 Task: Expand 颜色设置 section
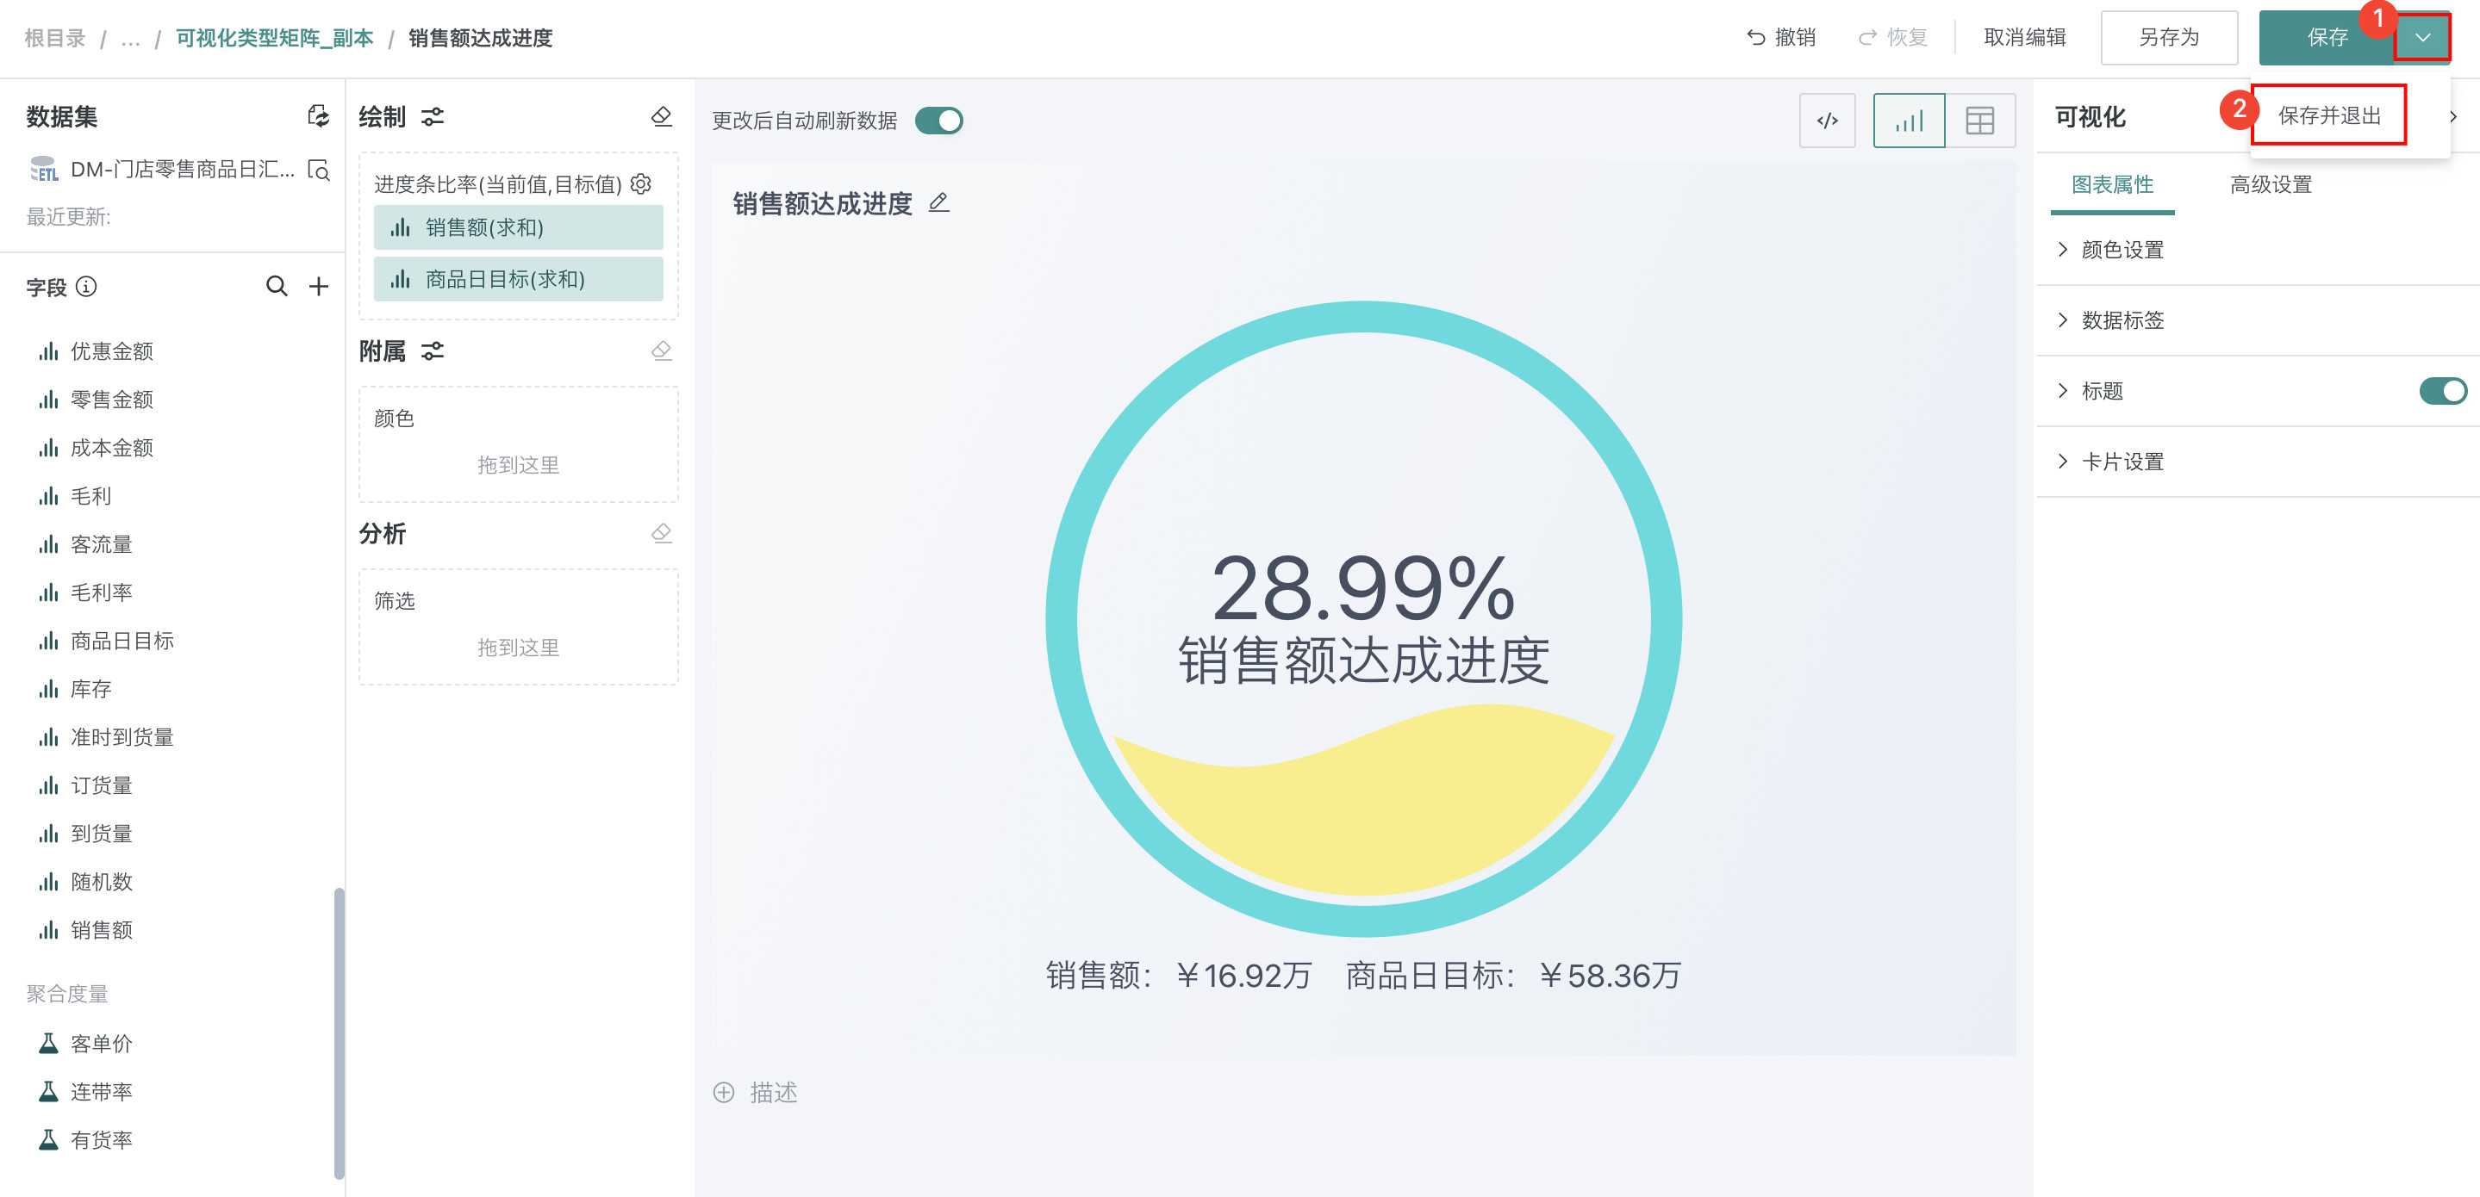tap(2121, 249)
